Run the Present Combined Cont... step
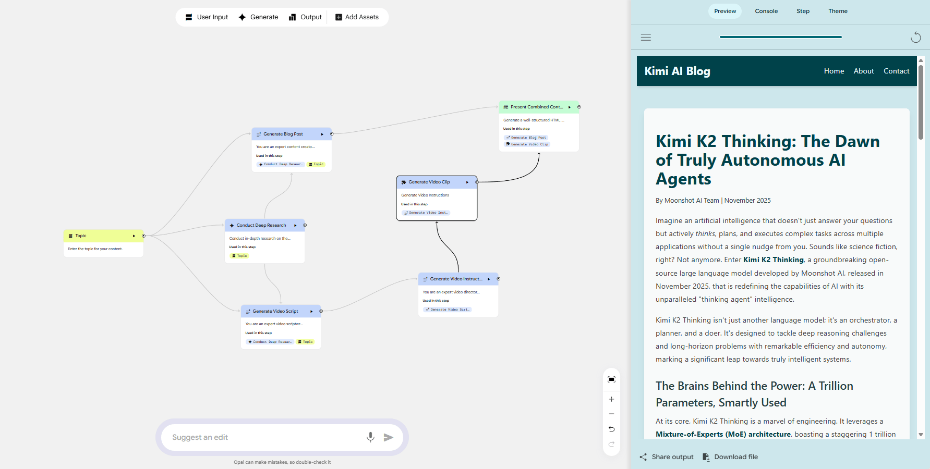This screenshot has height=469, width=930. (x=570, y=107)
